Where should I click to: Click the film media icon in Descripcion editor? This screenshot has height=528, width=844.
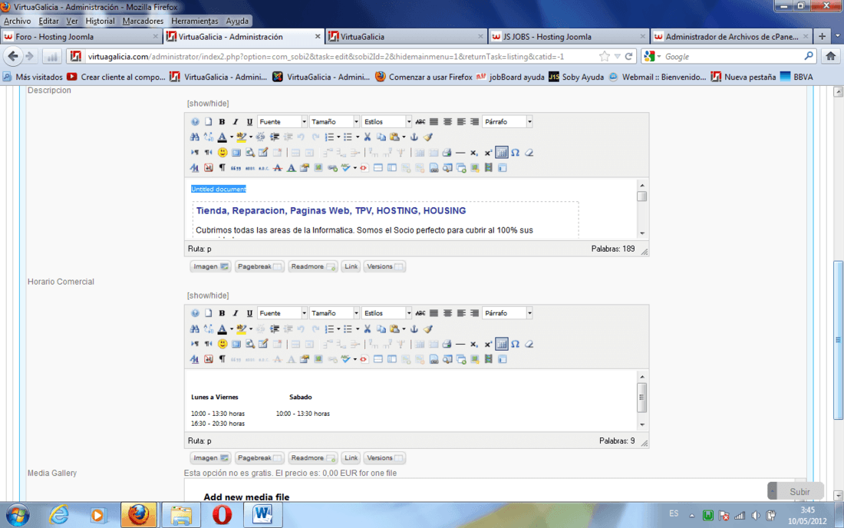coord(488,168)
